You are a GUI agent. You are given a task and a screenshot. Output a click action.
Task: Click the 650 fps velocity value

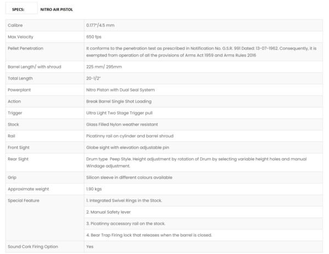click(x=94, y=37)
